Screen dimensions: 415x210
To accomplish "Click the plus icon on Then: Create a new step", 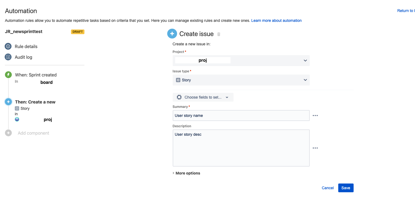I will 8,102.
